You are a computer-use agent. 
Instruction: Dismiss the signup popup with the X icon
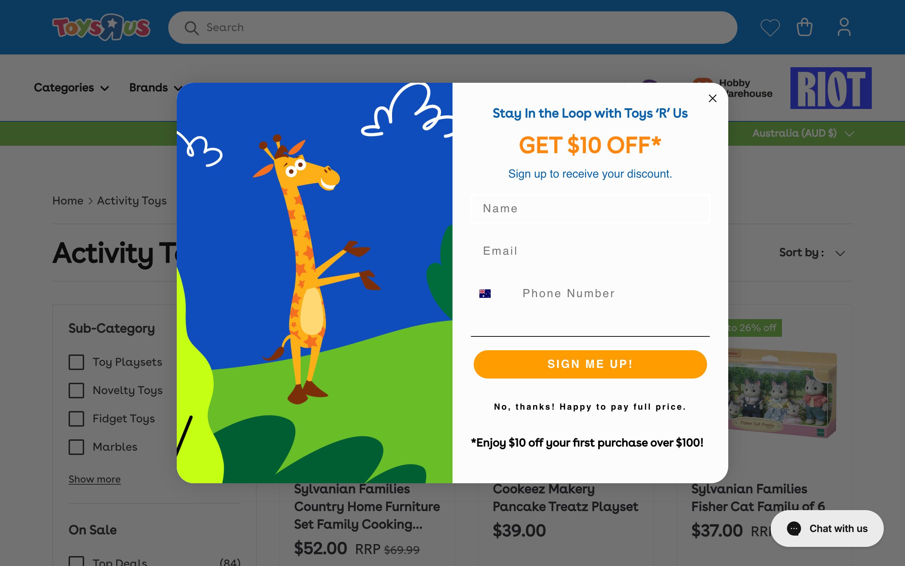[x=712, y=98]
